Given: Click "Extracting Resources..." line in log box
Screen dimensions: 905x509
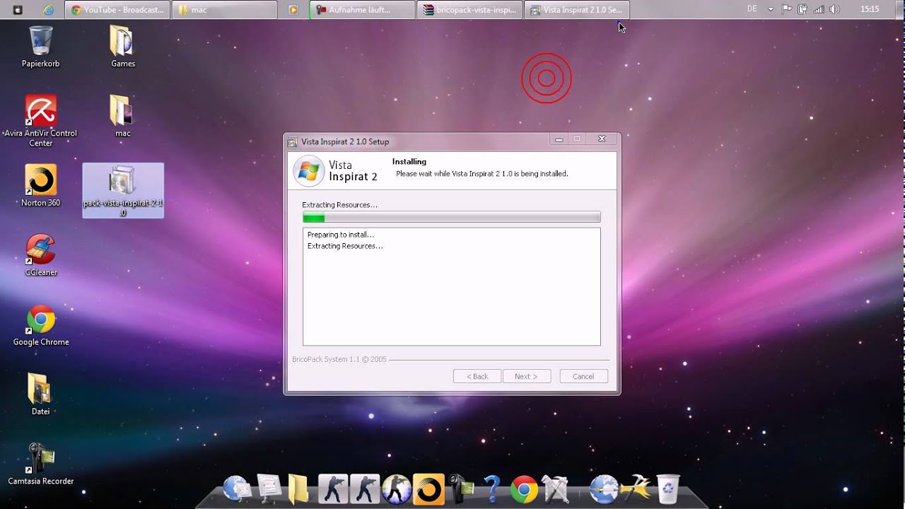Looking at the screenshot, I should [345, 246].
